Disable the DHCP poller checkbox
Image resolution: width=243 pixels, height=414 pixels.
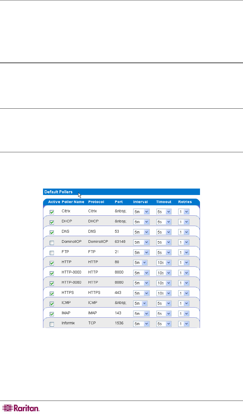[x=52, y=222]
